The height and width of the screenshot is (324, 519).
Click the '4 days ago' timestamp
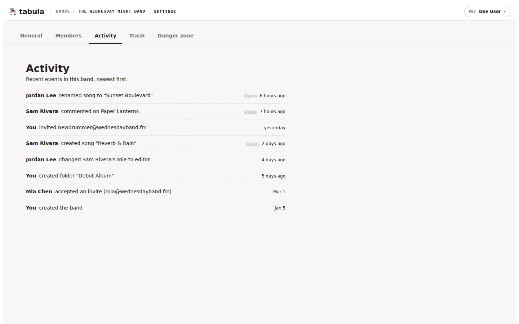274,160
